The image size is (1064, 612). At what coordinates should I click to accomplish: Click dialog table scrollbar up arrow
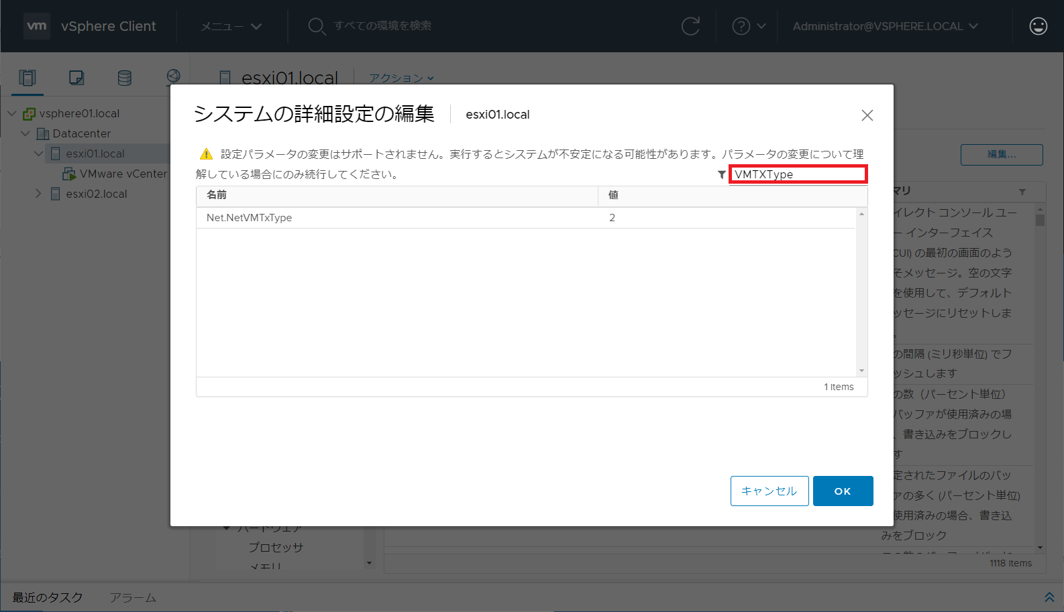(861, 214)
